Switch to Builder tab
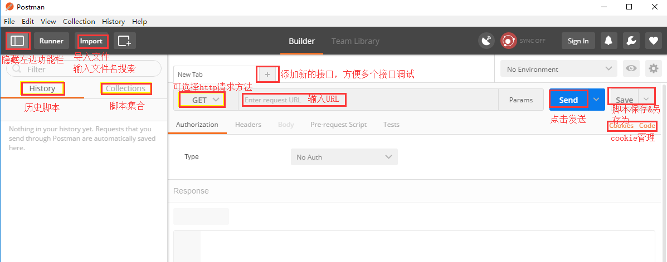This screenshot has height=262, width=667. click(301, 41)
